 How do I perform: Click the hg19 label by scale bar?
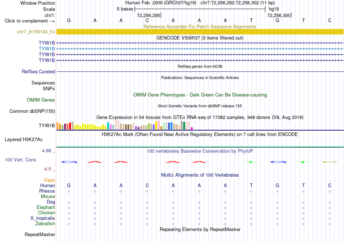pyautogui.click(x=274, y=9)
